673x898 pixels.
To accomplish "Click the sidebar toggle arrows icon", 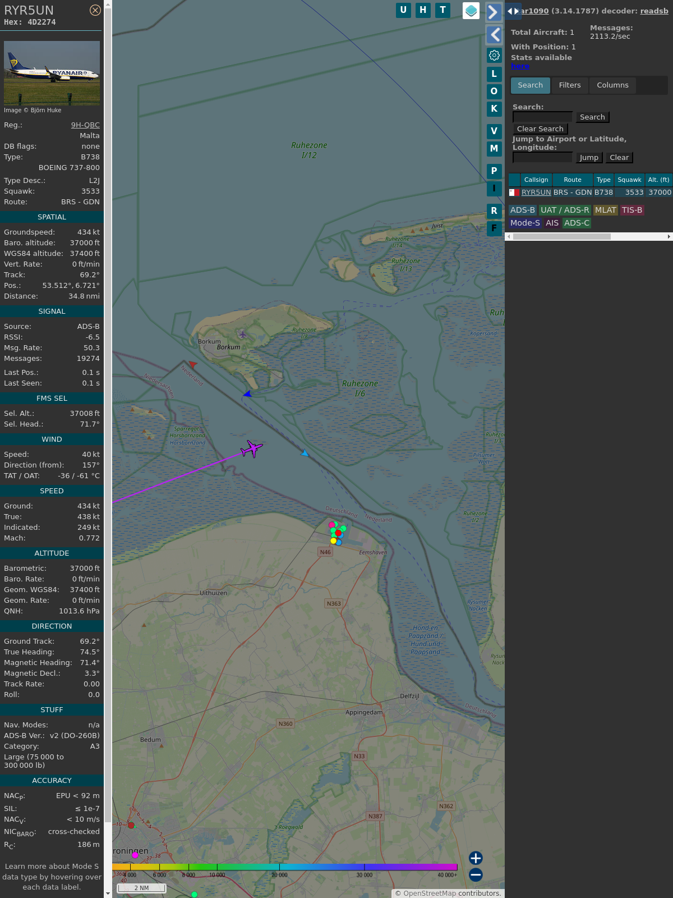I will coord(513,11).
